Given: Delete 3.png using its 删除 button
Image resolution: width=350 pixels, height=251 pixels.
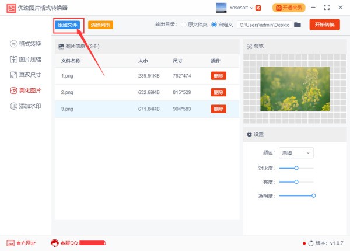Looking at the screenshot, I should [x=218, y=109].
